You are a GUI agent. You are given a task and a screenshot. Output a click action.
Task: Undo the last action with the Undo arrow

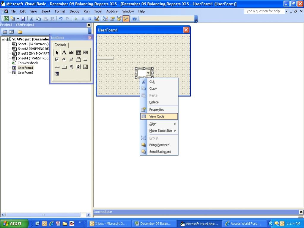[x=61, y=19]
